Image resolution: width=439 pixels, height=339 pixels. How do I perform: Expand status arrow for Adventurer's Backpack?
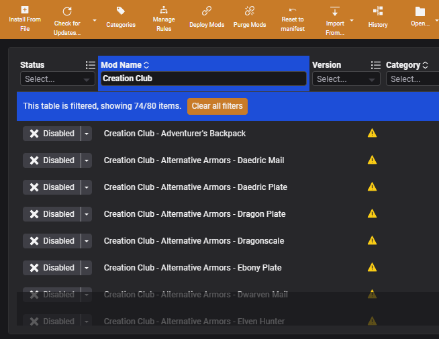coord(87,134)
